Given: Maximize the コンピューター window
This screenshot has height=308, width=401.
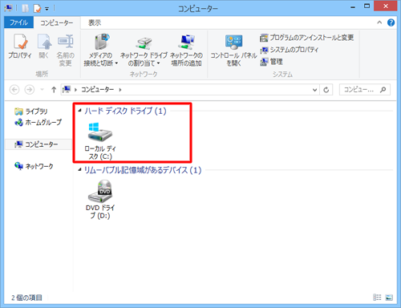Looking at the screenshot, I should [x=367, y=6].
